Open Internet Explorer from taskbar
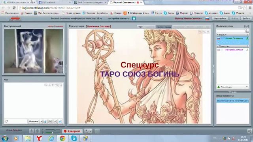 (x=51, y=138)
